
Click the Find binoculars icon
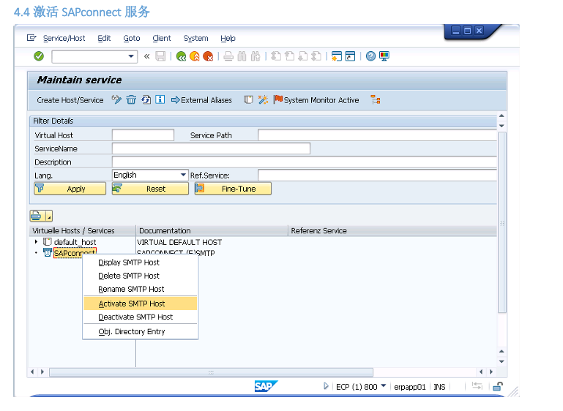(242, 56)
